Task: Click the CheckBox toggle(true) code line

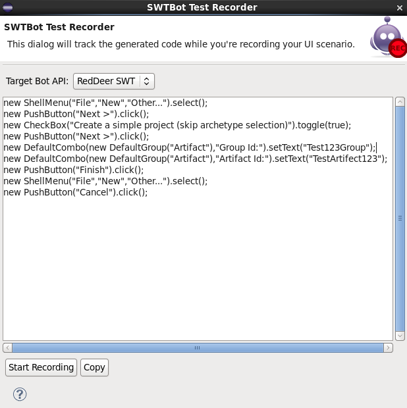Action: 177,125
